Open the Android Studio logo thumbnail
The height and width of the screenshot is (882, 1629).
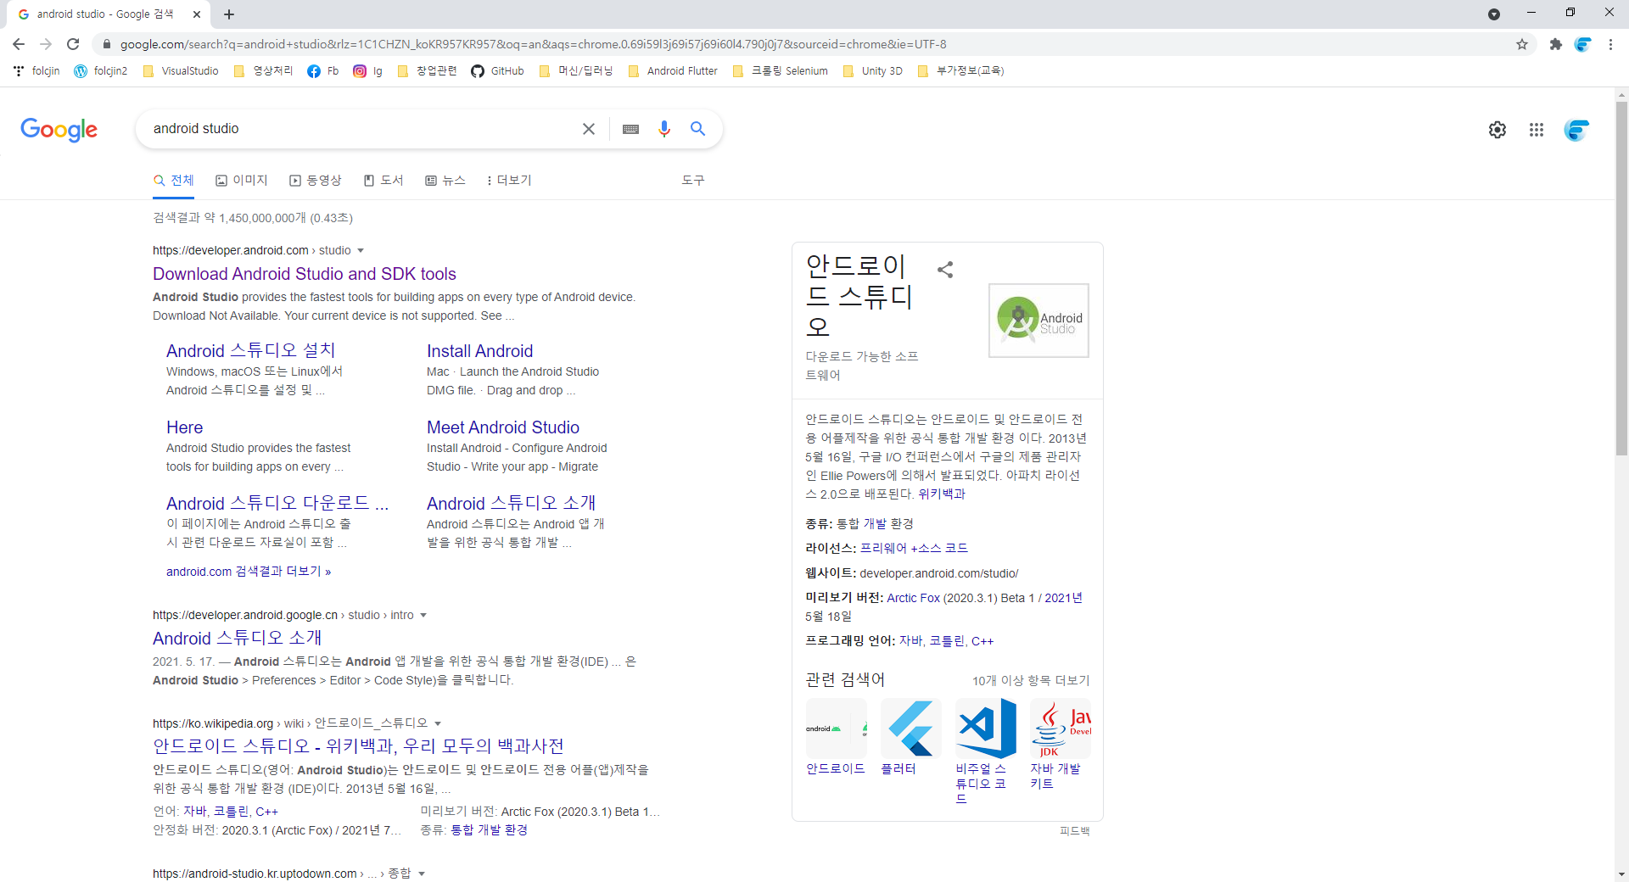pyautogui.click(x=1038, y=321)
